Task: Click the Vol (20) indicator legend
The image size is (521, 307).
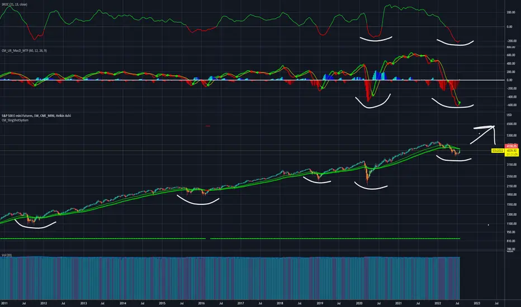Action: 7,255
